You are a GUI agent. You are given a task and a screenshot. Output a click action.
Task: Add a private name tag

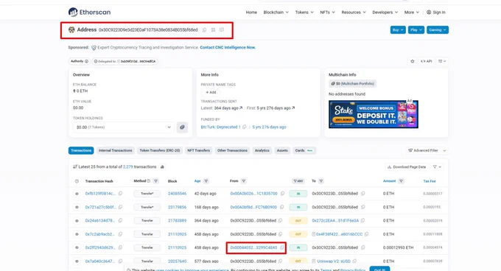tap(211, 92)
